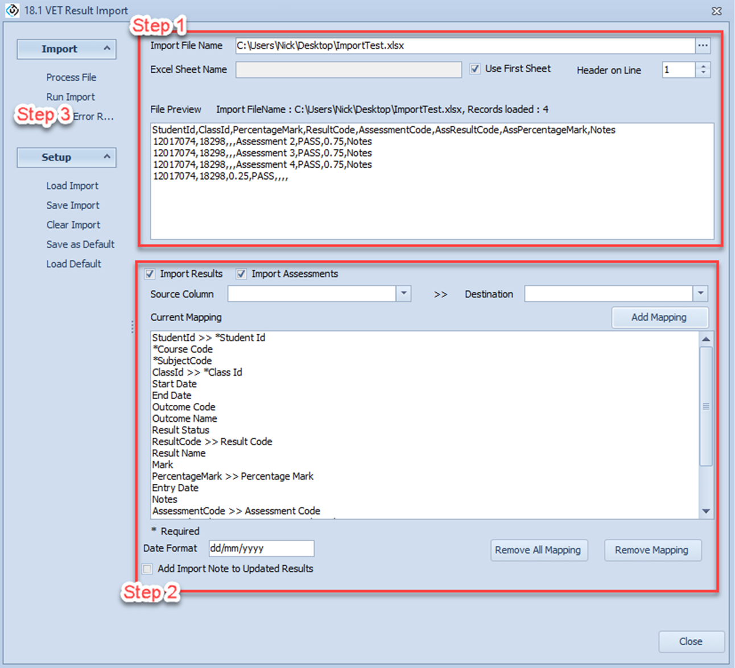Collapse the Import section chevron
The image size is (735, 668).
click(x=107, y=49)
